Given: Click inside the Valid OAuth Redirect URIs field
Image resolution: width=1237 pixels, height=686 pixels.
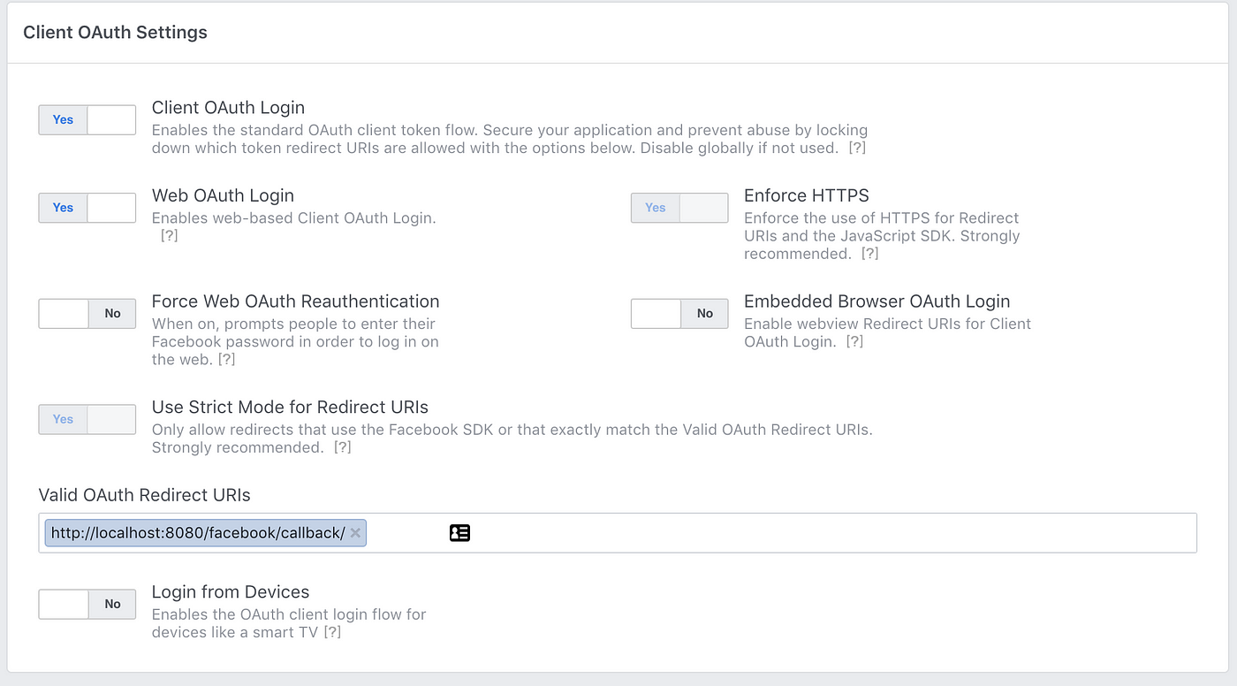Looking at the screenshot, I should coord(618,533).
